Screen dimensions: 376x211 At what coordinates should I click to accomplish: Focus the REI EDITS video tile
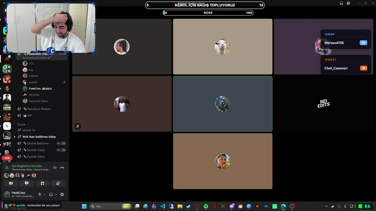(324, 104)
